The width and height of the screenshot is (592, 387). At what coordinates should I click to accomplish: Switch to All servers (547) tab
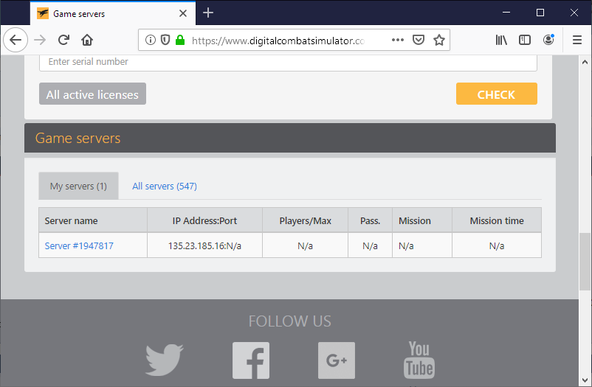pyautogui.click(x=165, y=186)
